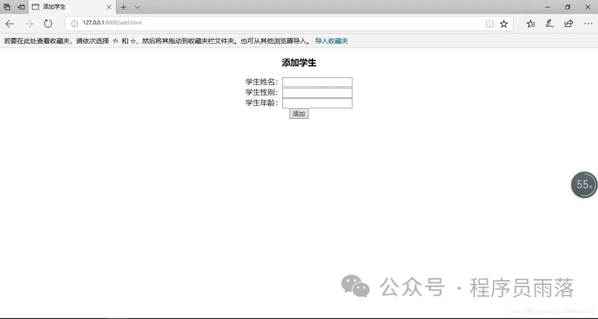Screen dimensions: 598x319
Task: Click the 55% floating circle widget
Action: [584, 185]
